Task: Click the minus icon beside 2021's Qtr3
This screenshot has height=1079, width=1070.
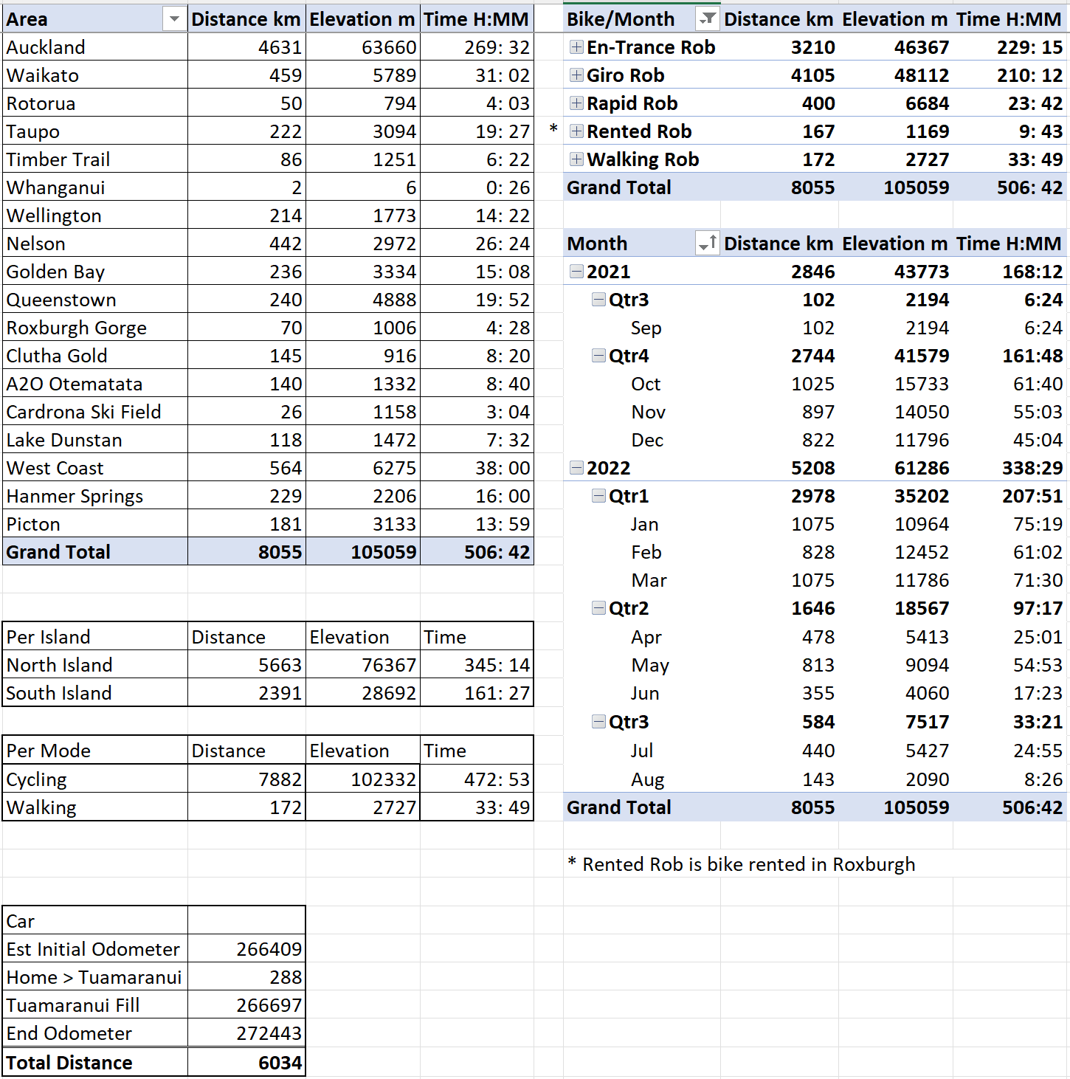Action: [x=598, y=300]
